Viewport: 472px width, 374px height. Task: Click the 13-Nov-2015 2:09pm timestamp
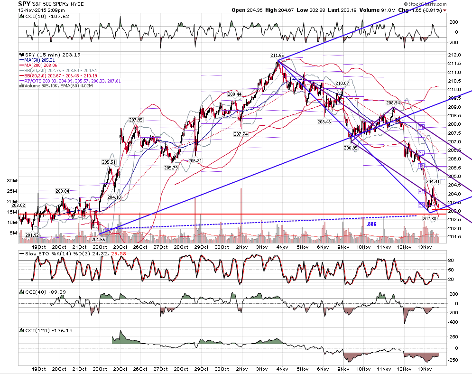[42, 10]
